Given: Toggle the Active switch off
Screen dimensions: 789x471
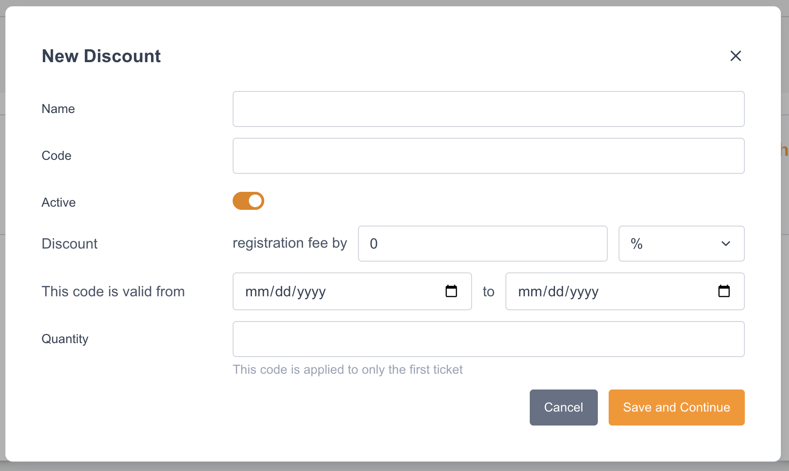Looking at the screenshot, I should (x=248, y=201).
